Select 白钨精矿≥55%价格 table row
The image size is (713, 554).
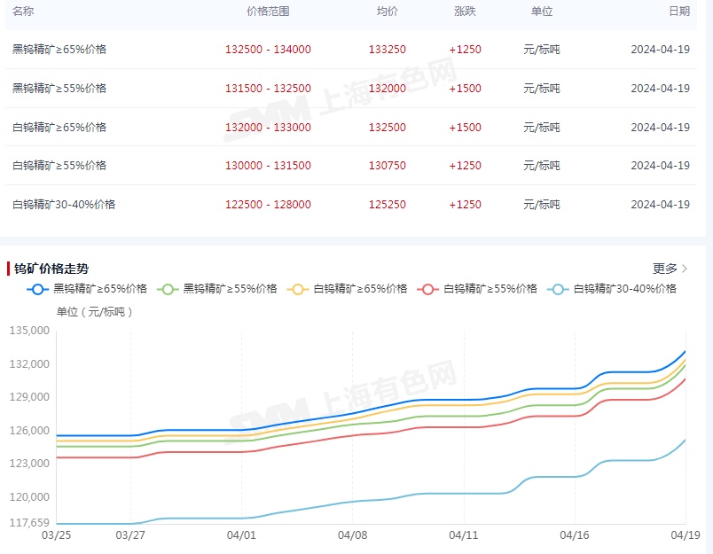point(351,166)
